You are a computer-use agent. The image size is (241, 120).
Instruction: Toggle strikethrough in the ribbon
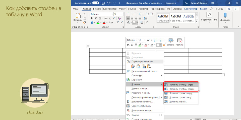pos(106,18)
